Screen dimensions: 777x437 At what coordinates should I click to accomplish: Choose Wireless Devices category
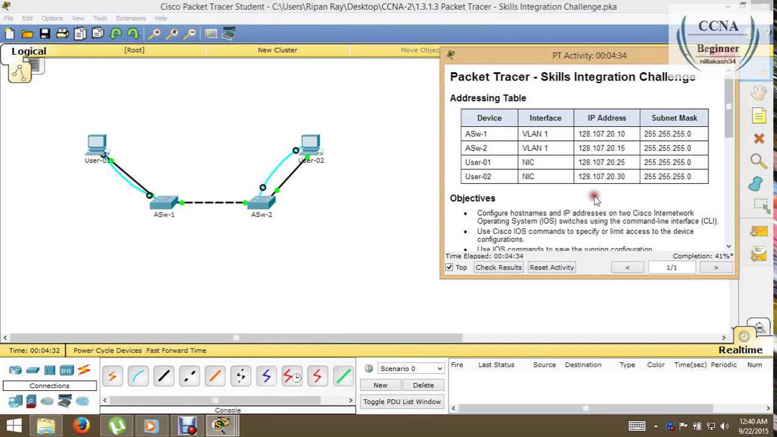tap(67, 370)
